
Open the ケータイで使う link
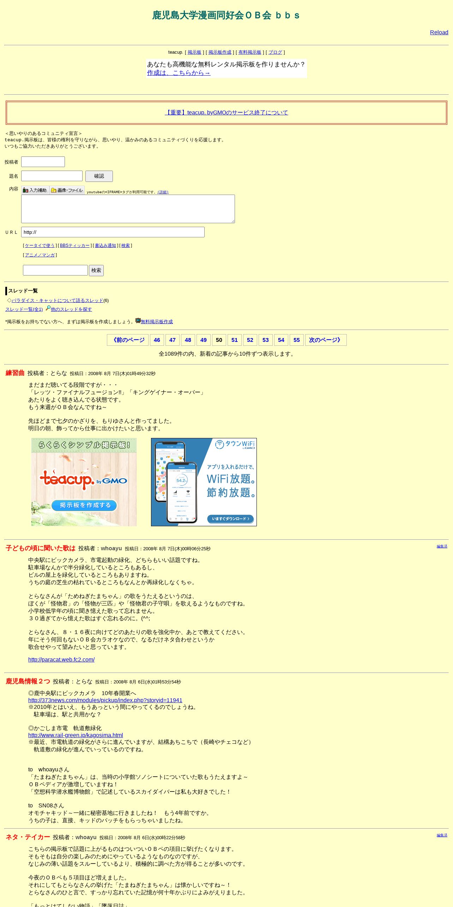pos(40,245)
